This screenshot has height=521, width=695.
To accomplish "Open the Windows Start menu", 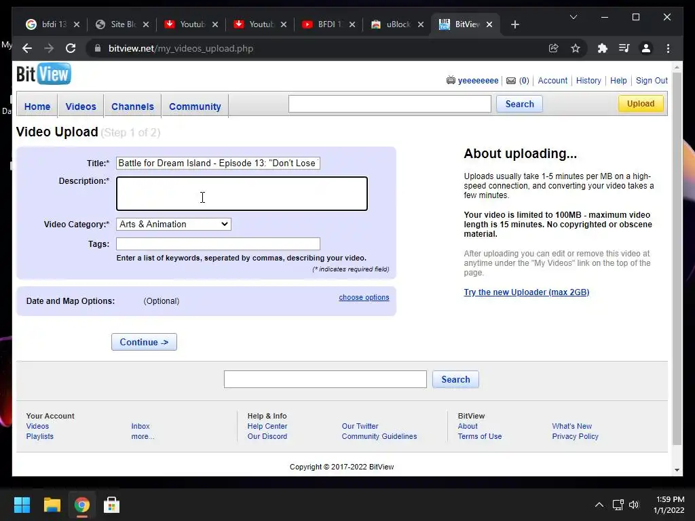I will (x=22, y=505).
